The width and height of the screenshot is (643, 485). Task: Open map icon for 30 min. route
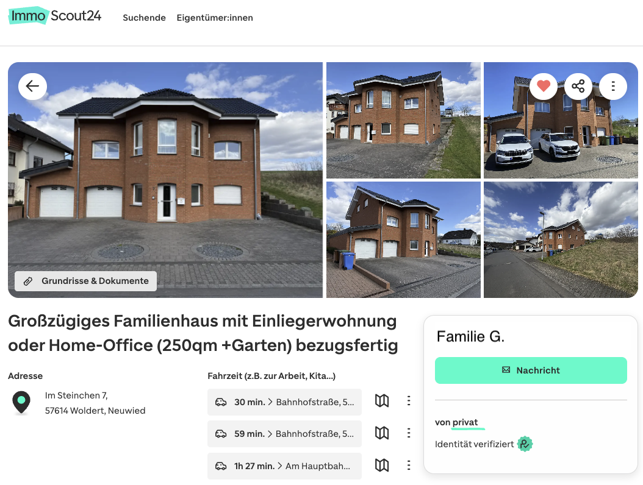pos(382,401)
